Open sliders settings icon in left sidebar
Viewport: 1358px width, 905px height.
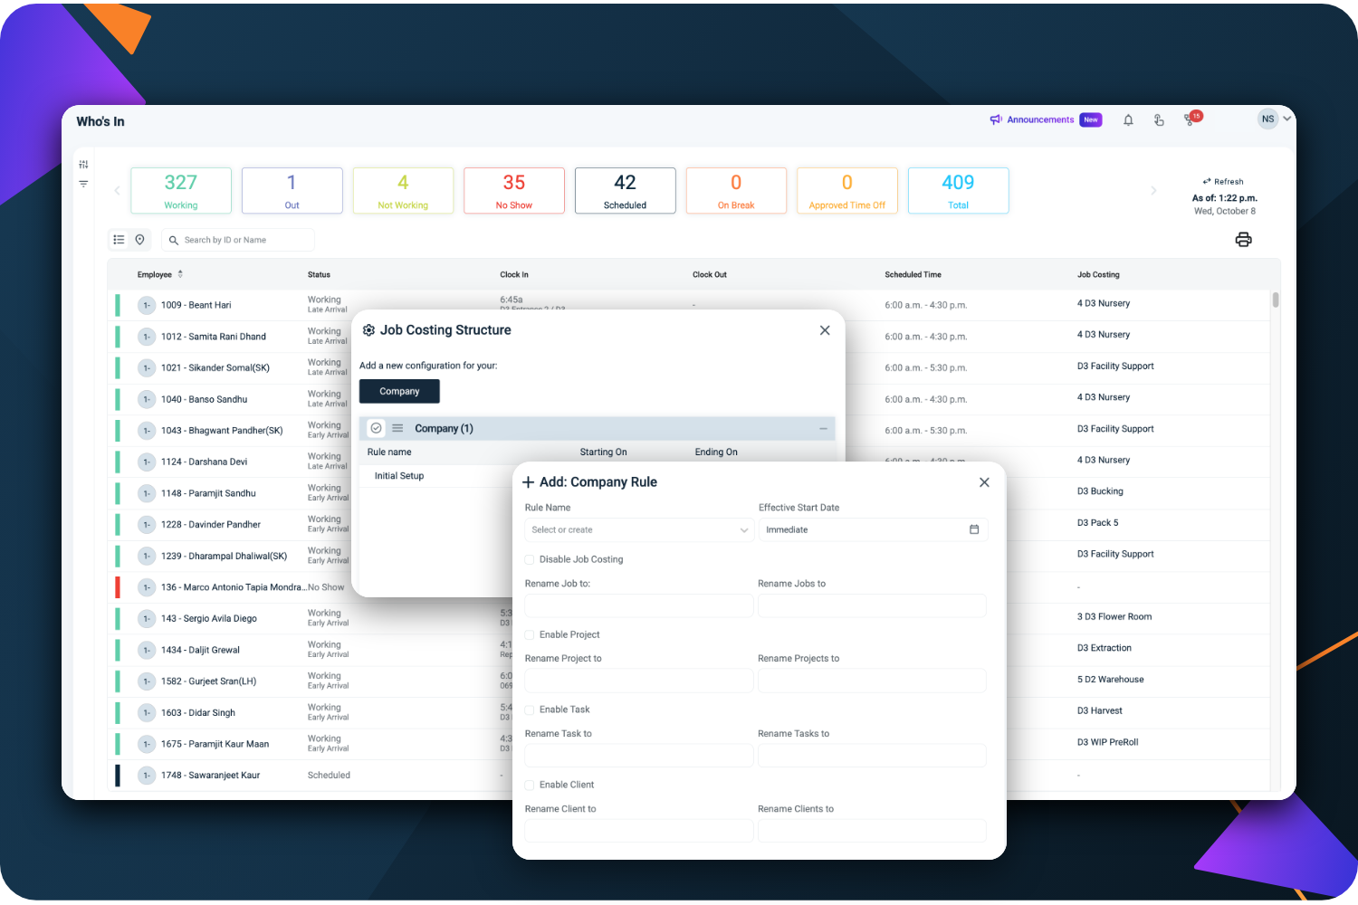83,164
